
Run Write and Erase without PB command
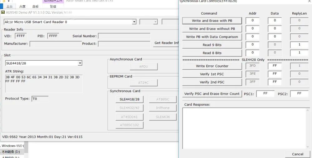click(212, 29)
